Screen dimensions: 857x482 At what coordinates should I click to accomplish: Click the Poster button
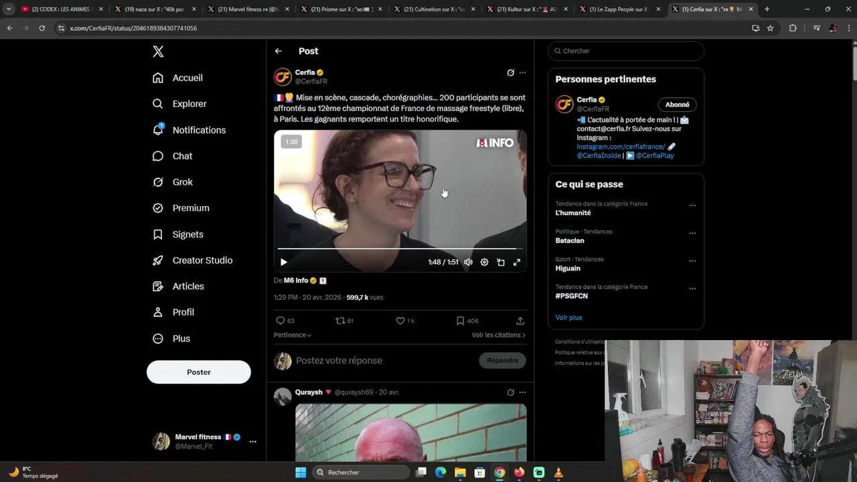199,372
